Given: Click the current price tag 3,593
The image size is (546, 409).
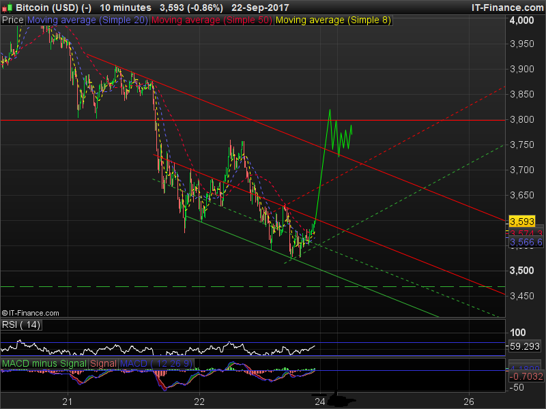Looking at the screenshot, I should coord(521,222).
